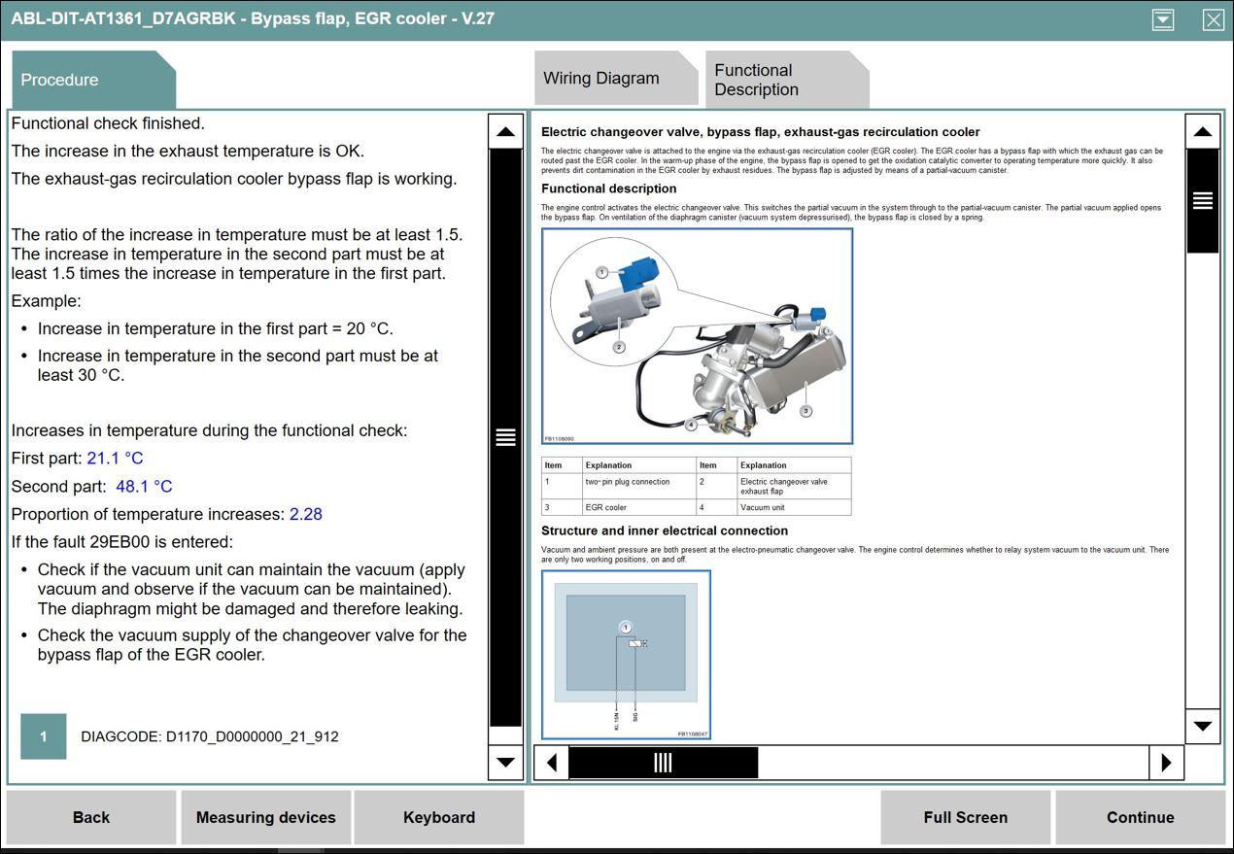Click the DIAGCODE D1170_D0000000_21_912 text
The width and height of the screenshot is (1234, 854).
(210, 736)
